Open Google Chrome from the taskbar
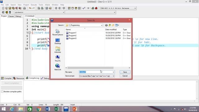 click(x=39, y=109)
